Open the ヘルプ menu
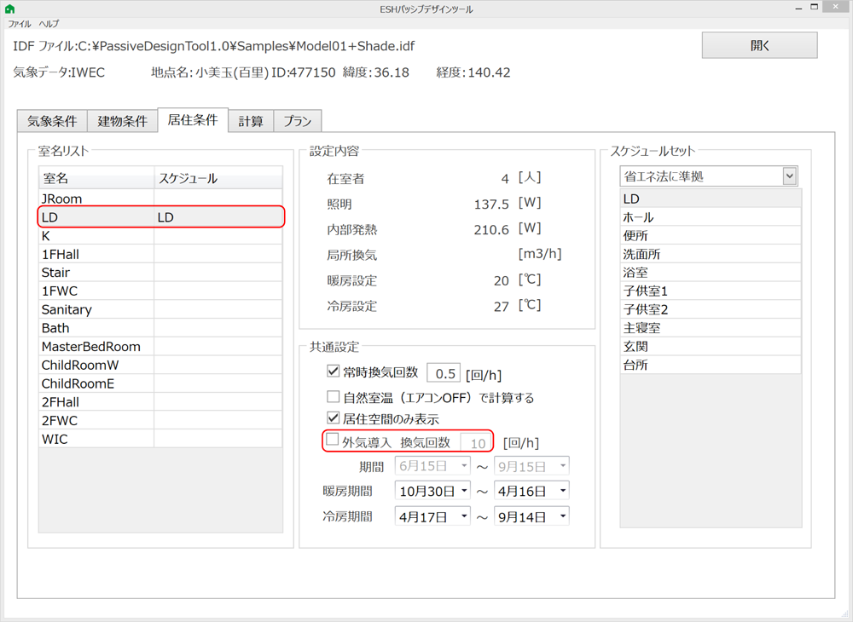The height and width of the screenshot is (622, 853). [x=49, y=24]
